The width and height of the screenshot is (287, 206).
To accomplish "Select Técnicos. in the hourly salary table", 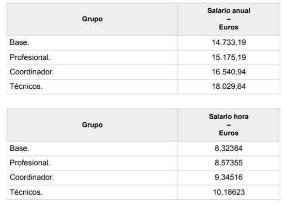I will pos(26,192).
